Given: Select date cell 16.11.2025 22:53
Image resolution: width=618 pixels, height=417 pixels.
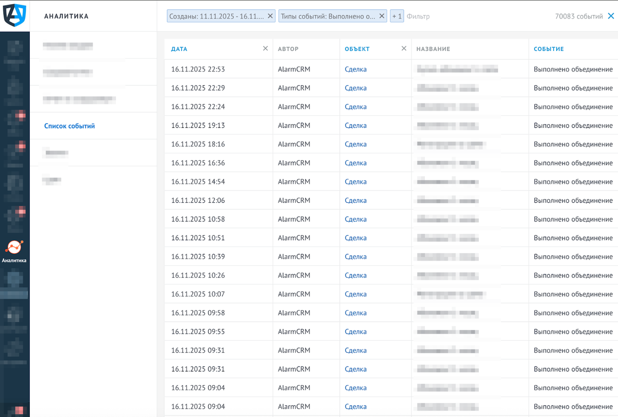Looking at the screenshot, I should click(x=198, y=69).
